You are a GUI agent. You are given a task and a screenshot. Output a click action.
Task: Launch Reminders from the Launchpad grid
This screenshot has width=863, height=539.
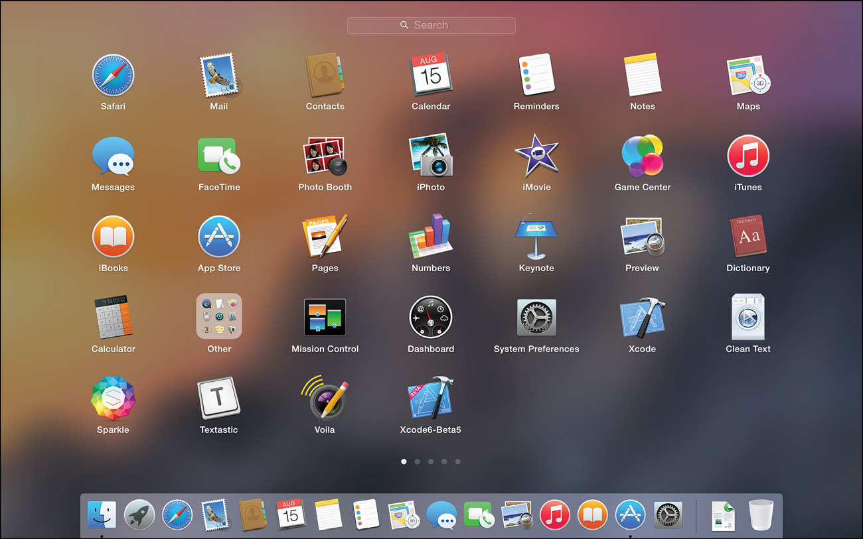coord(536,75)
